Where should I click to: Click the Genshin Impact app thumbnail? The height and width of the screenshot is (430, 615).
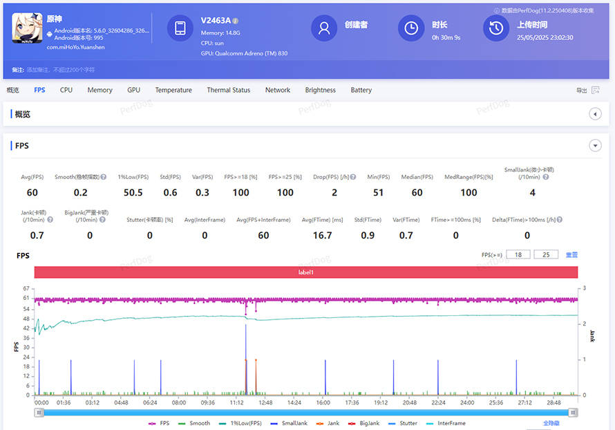pos(27,30)
